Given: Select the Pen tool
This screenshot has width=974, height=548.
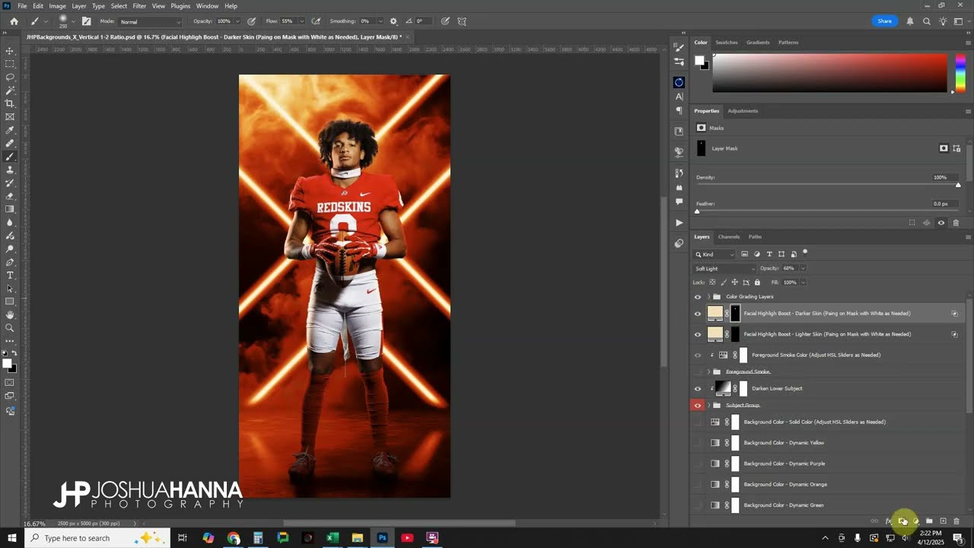Looking at the screenshot, I should pyautogui.click(x=10, y=262).
